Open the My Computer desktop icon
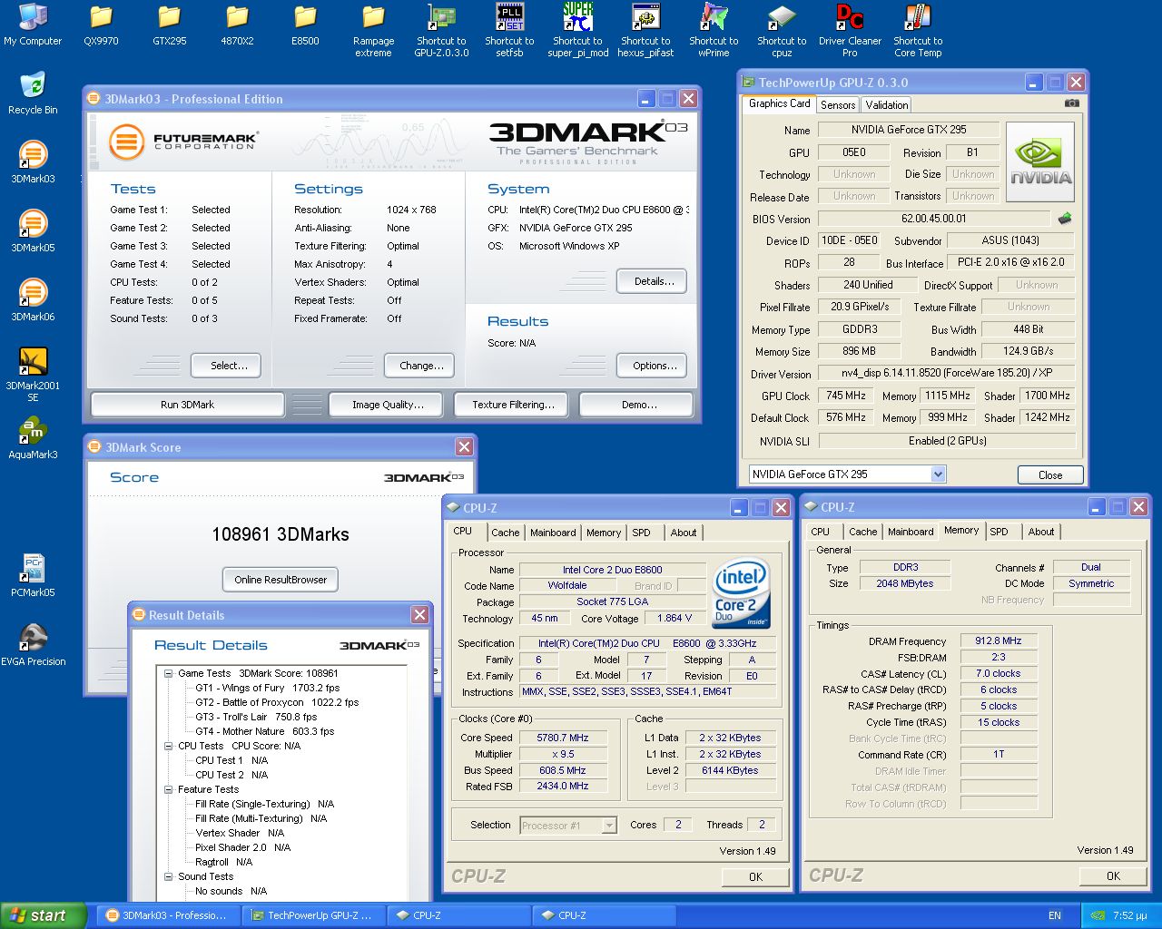The image size is (1162, 929). click(33, 25)
